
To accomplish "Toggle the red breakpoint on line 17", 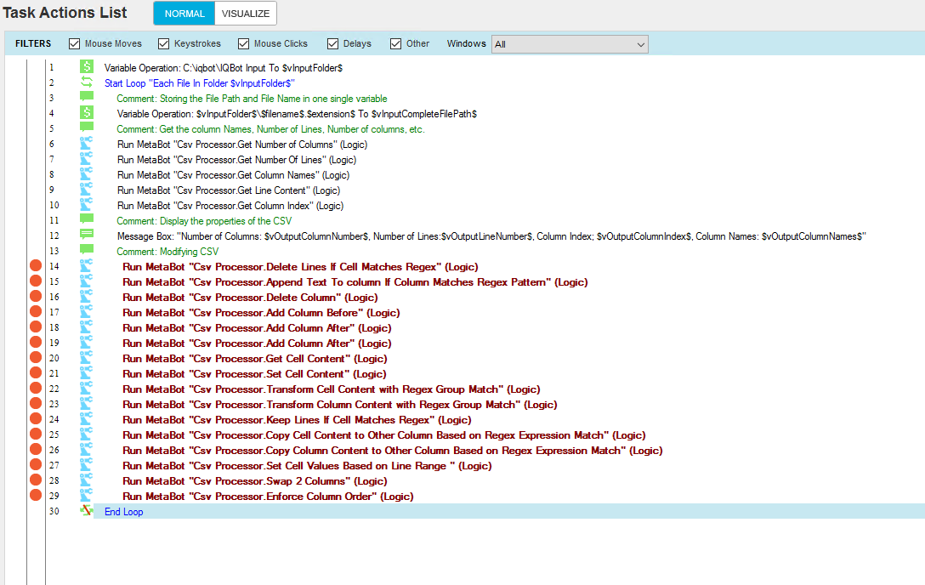I will point(36,312).
